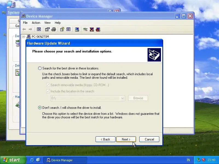Select the PC-SKN2TSM tree item text
Screen dimensions: 219x164
tap(40, 37)
